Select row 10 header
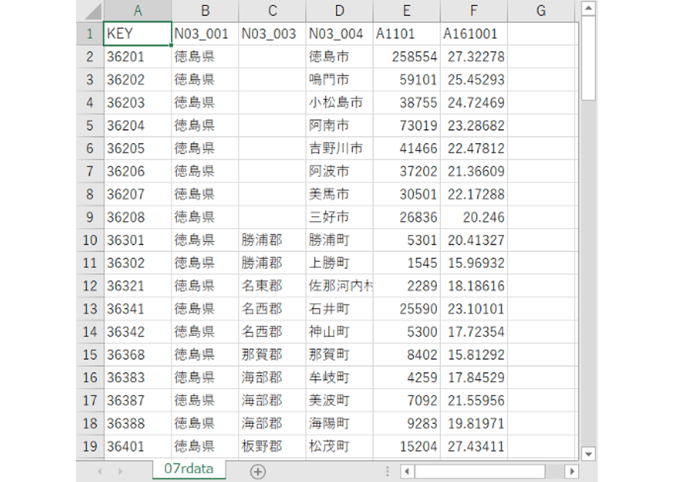Viewport: 675px width, 482px height. click(90, 240)
